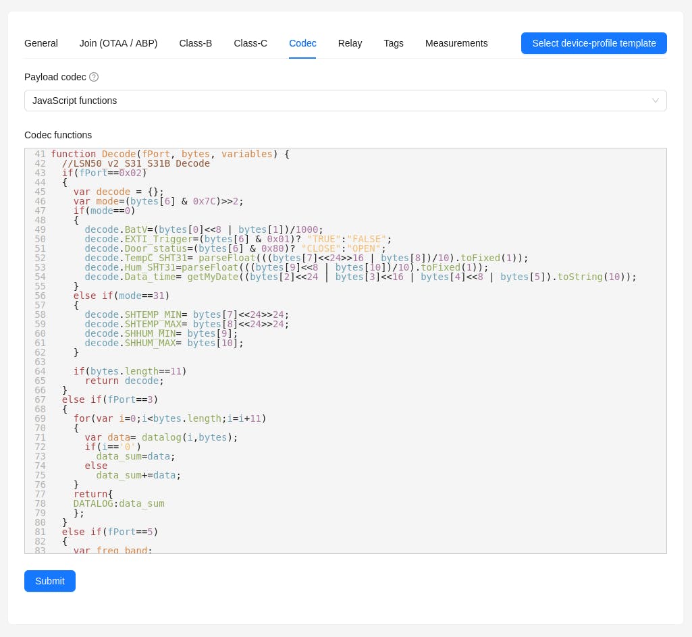Click the //LSN50_v2_S31_S31B Decode comment line
Viewport: 692px width, 637px height.
pos(136,164)
